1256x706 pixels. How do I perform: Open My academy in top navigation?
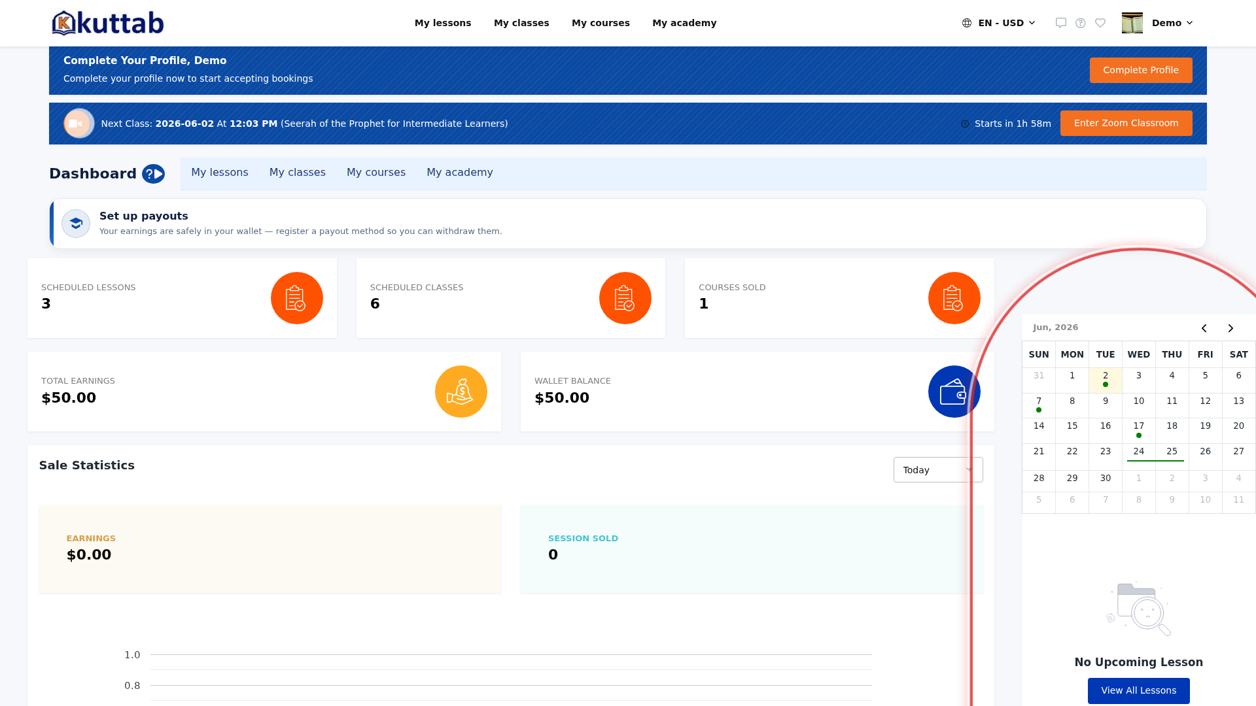pyautogui.click(x=684, y=23)
